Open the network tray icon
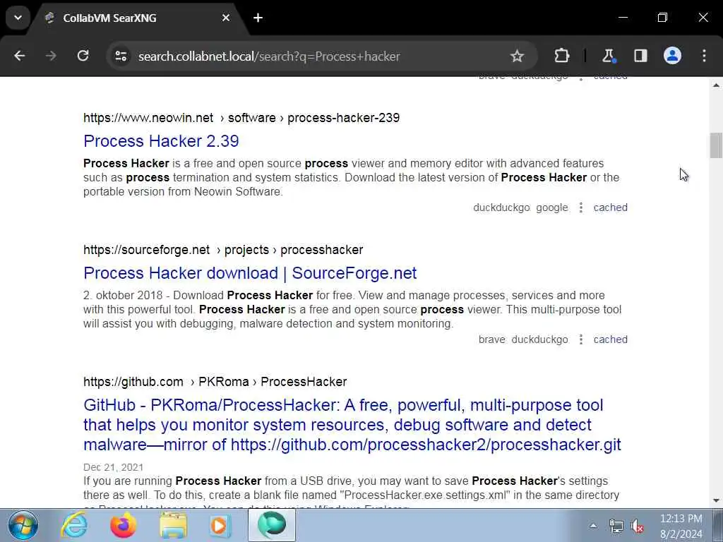Viewport: 723px width, 542px height. (x=616, y=526)
